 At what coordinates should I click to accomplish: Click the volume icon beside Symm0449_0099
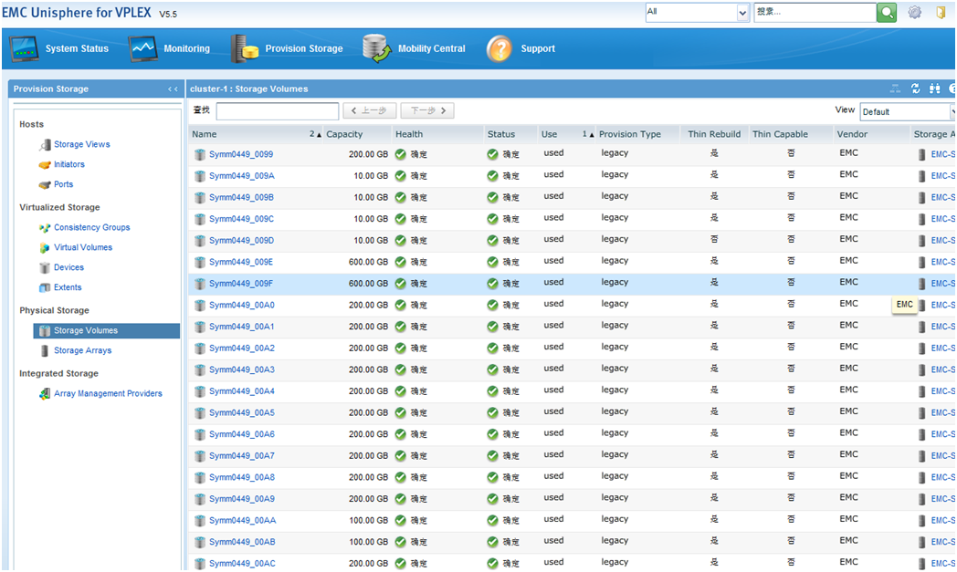click(x=200, y=154)
